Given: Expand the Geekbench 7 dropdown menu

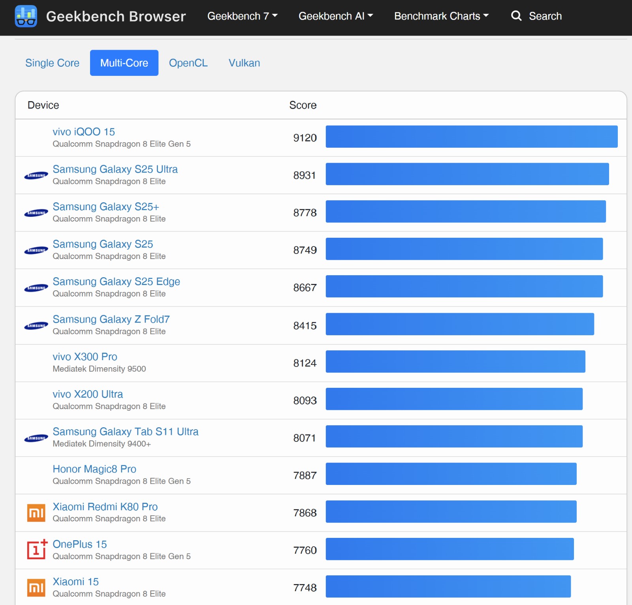Looking at the screenshot, I should pyautogui.click(x=243, y=16).
